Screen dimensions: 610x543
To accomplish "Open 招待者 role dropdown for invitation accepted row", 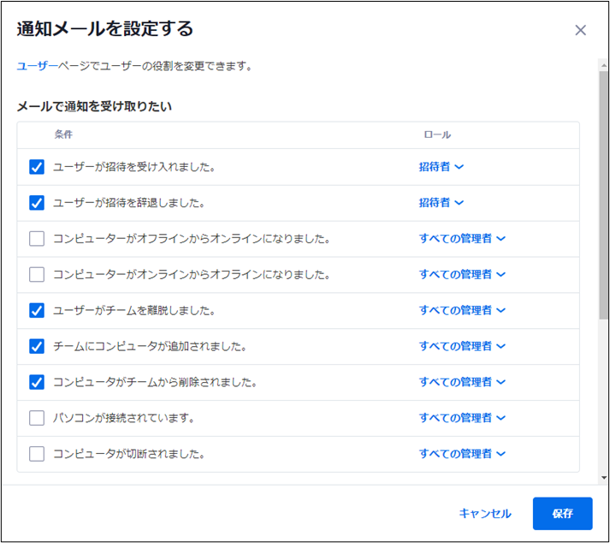I will click(441, 167).
